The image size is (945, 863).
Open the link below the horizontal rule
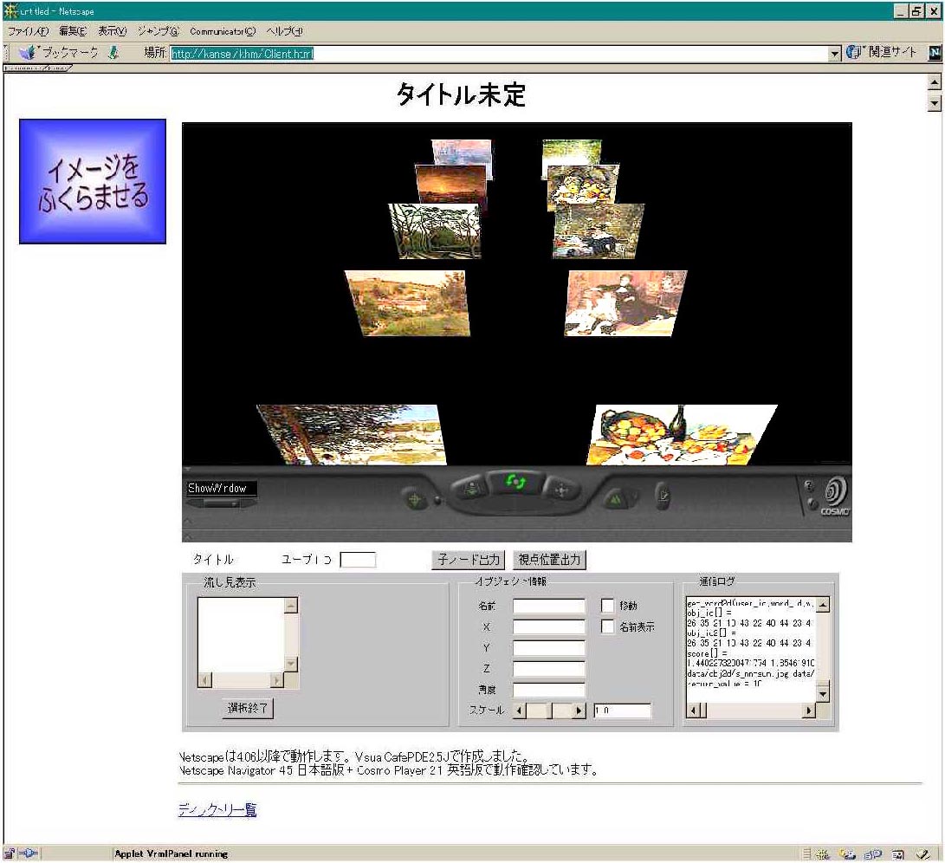[x=217, y=809]
